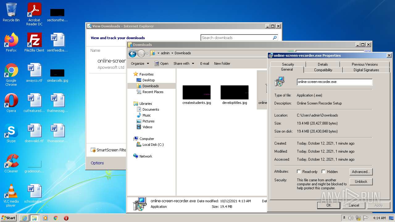Open Windows Media Player taskbar icon
The height and width of the screenshot is (222, 395).
(45, 218)
